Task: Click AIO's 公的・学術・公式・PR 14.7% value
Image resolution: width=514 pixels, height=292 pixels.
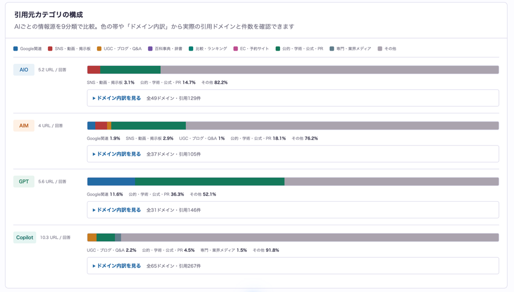Action: [x=168, y=82]
